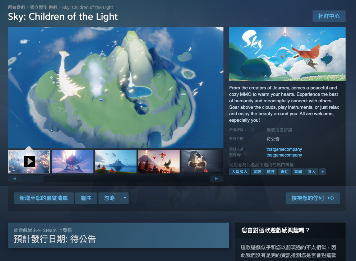This screenshot has height=261, width=356.
Task: Click the 忽略 ignore button
Action: [x=110, y=198]
